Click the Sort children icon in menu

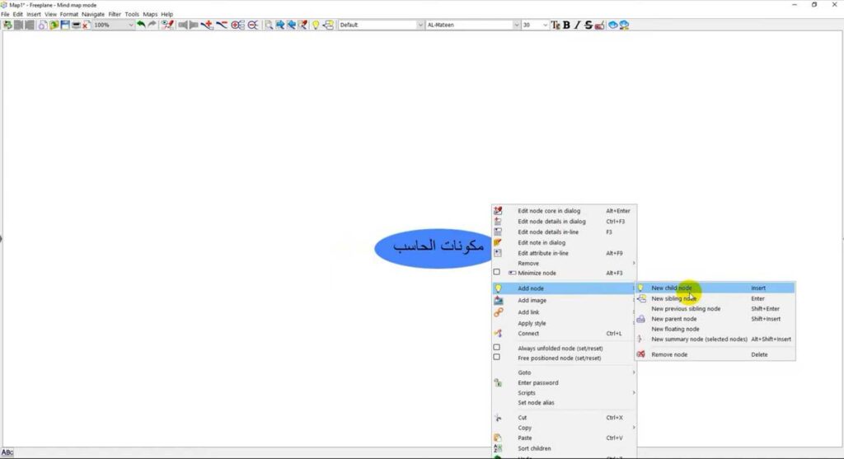[499, 448]
